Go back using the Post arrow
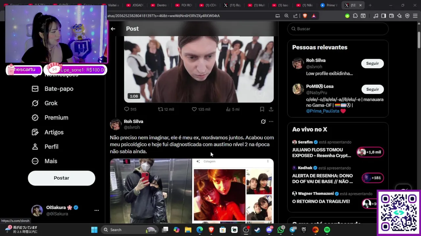421x236 pixels. coord(113,29)
